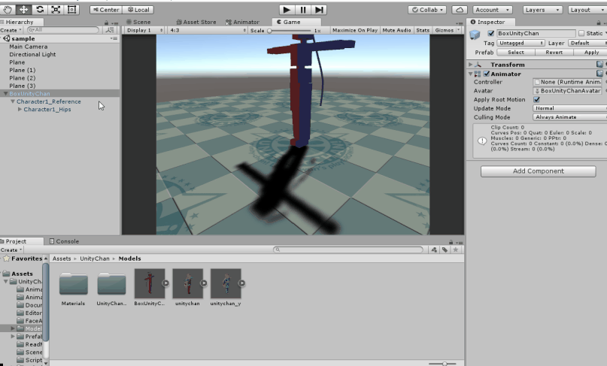
Task: Open the Gizmos dropdown
Action: (447, 30)
